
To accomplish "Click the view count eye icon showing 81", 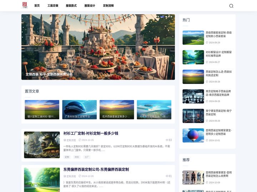I will click(167, 176).
